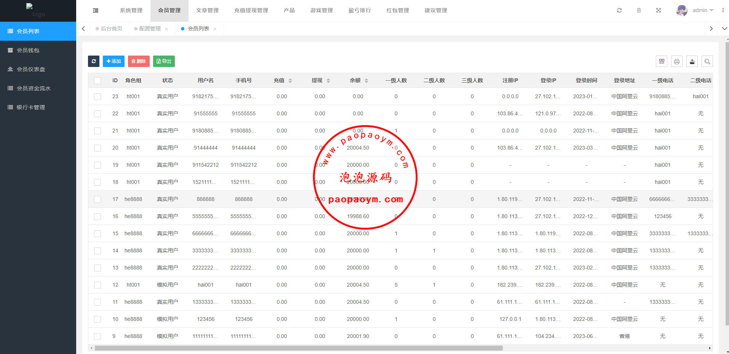Click the refresh icon in top header
729x354 pixels.
(x=619, y=11)
